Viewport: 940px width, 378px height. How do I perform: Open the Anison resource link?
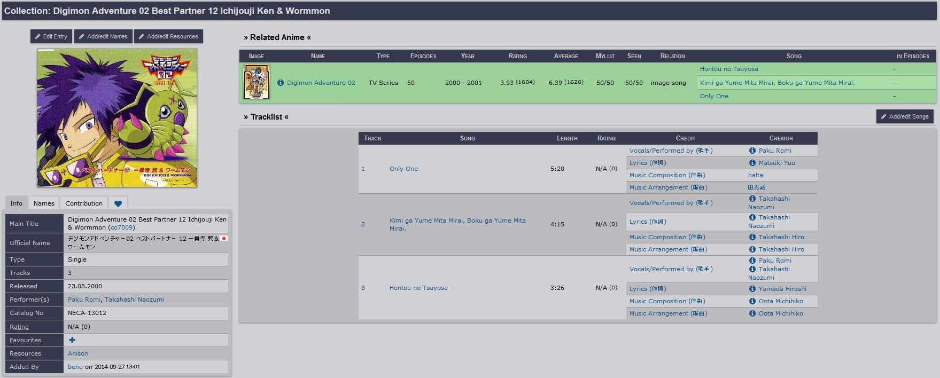(78, 353)
